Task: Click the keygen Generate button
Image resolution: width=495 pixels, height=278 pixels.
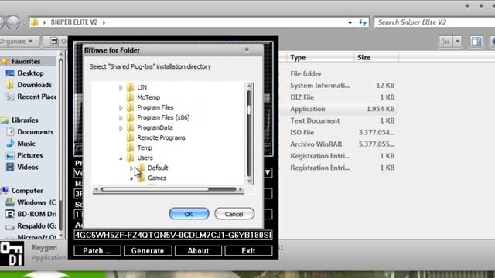Action: (x=148, y=250)
